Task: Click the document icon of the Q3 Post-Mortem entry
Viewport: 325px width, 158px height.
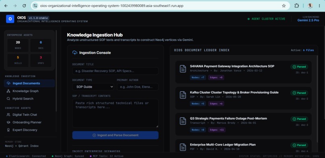Action: point(183,121)
